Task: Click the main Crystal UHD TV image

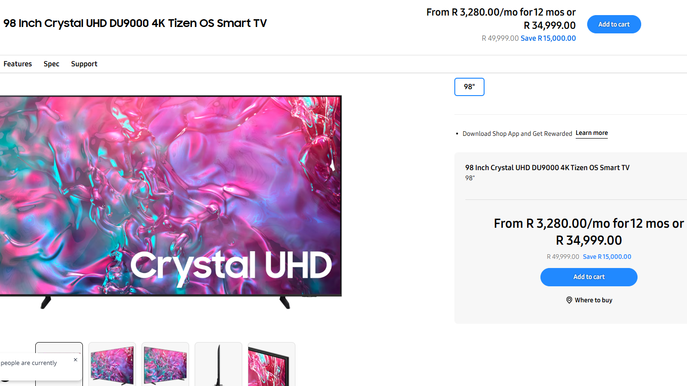Action: coord(170,201)
